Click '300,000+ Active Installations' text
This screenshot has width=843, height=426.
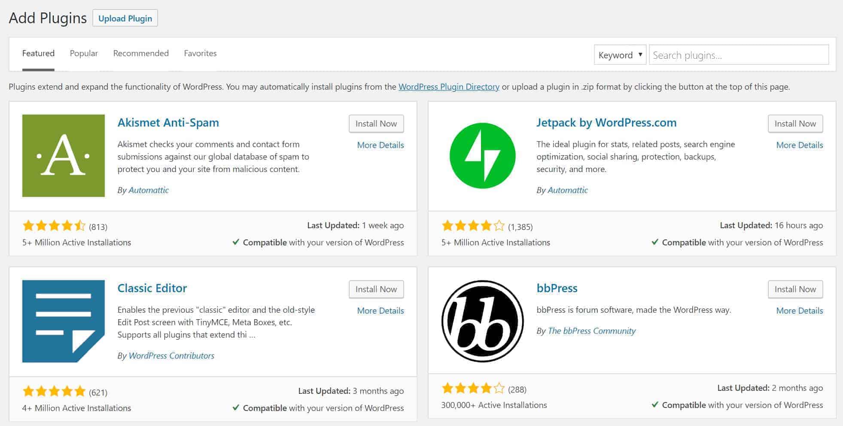(x=494, y=405)
